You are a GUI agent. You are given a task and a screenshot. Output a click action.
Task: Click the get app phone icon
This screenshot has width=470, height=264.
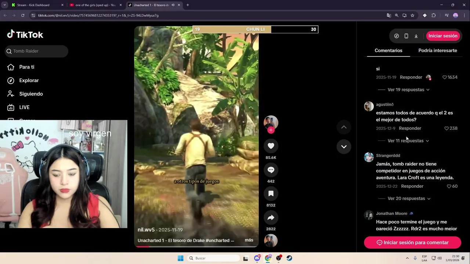406,36
